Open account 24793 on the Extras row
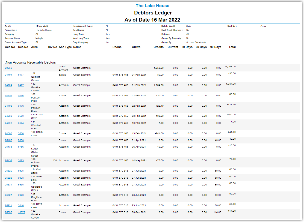Viewport: 304px width, 222px height. [8, 96]
